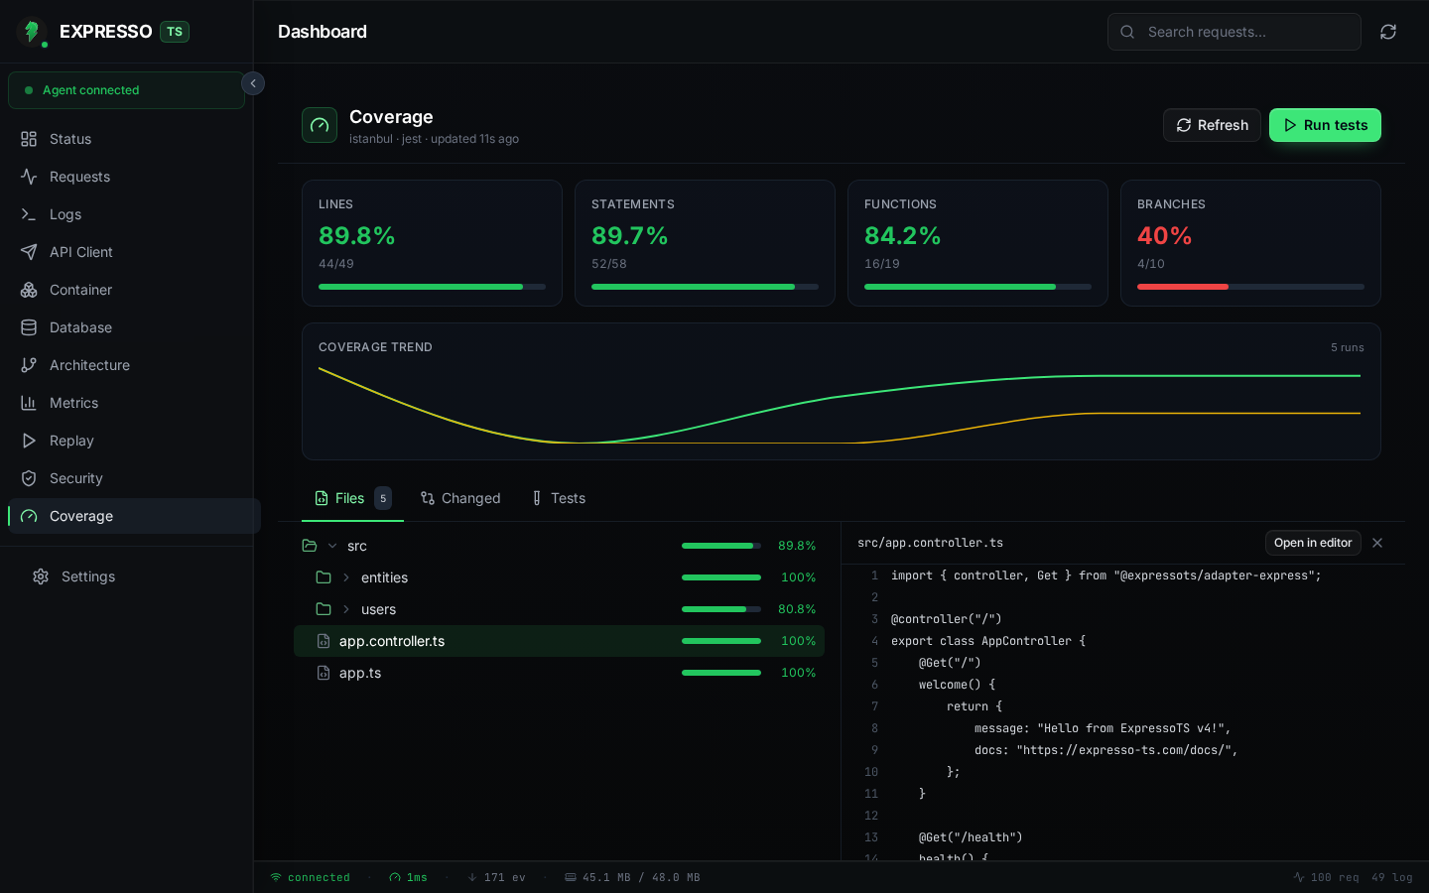Click the users 80.8% coverage value
The image size is (1429, 893).
coord(797,609)
